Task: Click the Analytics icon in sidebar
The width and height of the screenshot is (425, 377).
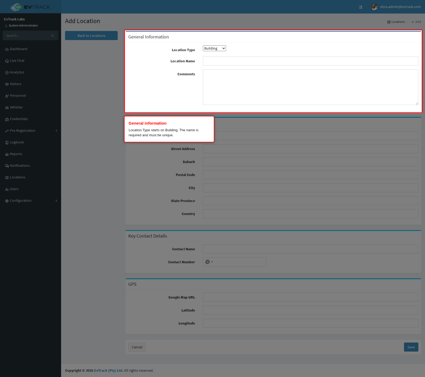Action: (7, 73)
